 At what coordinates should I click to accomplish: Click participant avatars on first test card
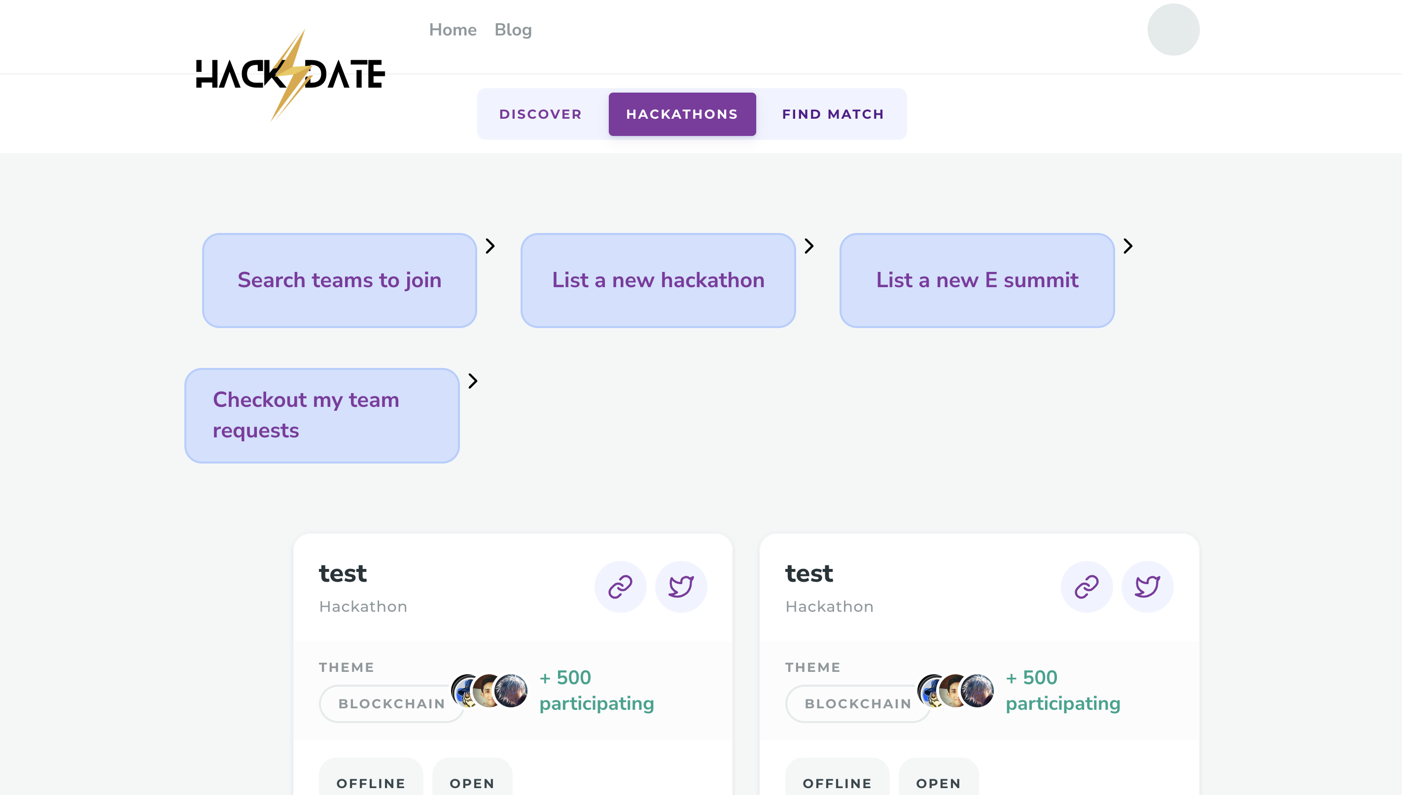[489, 691]
